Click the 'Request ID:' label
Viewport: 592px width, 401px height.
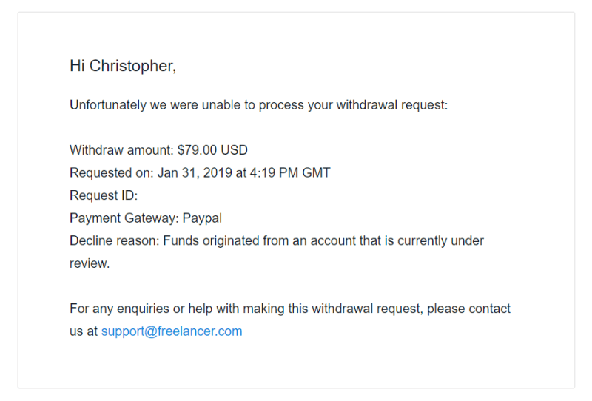104,195
